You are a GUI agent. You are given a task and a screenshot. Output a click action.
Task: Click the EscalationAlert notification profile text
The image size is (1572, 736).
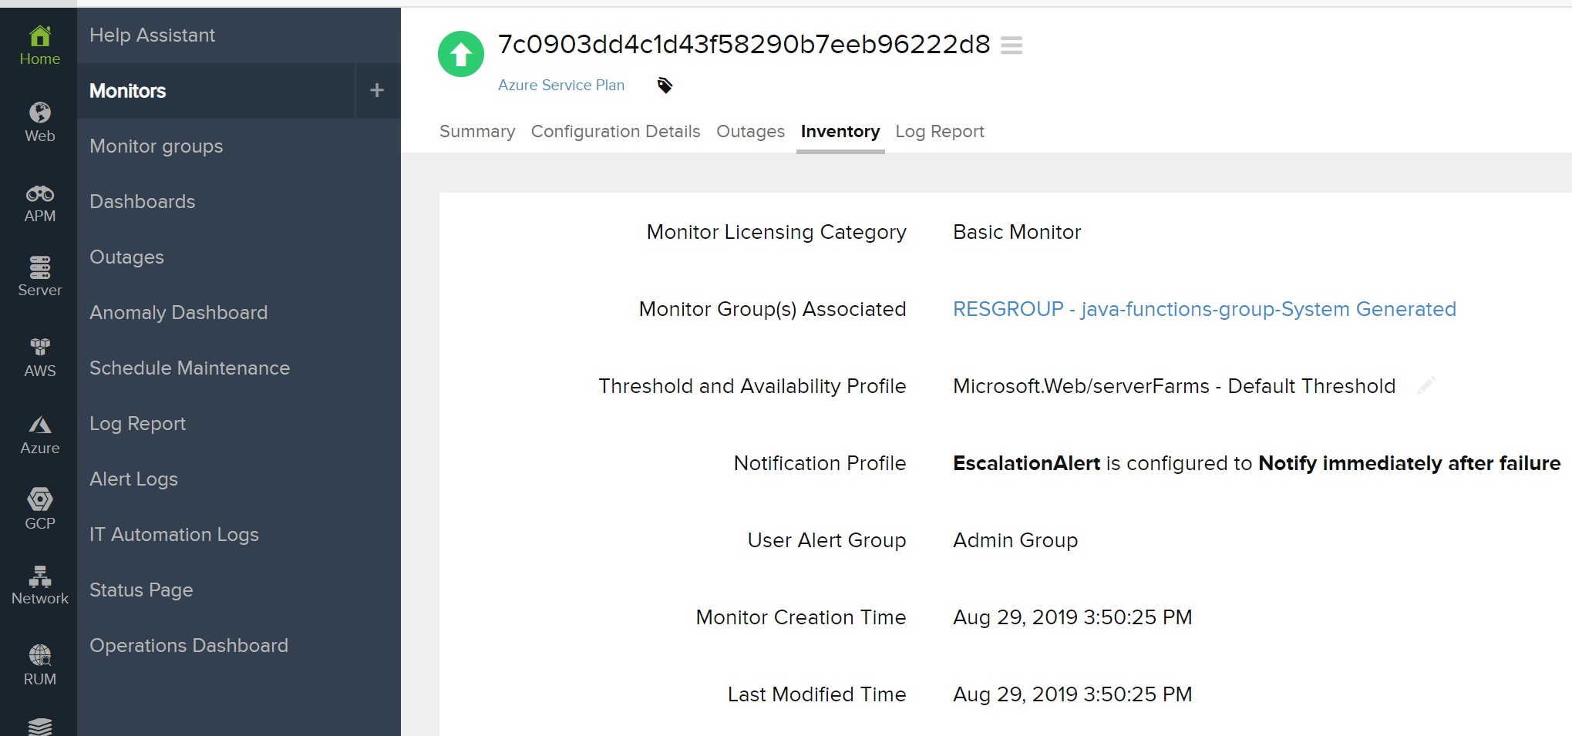[x=1257, y=463]
